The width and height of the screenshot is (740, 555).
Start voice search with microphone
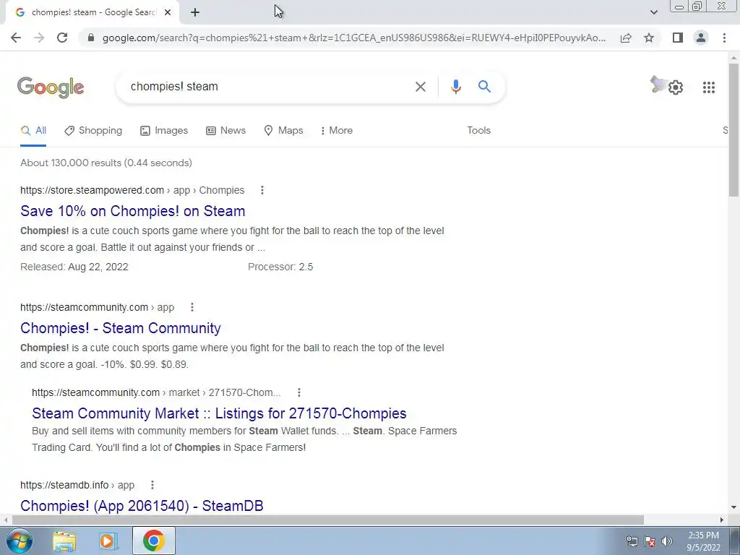pyautogui.click(x=455, y=87)
